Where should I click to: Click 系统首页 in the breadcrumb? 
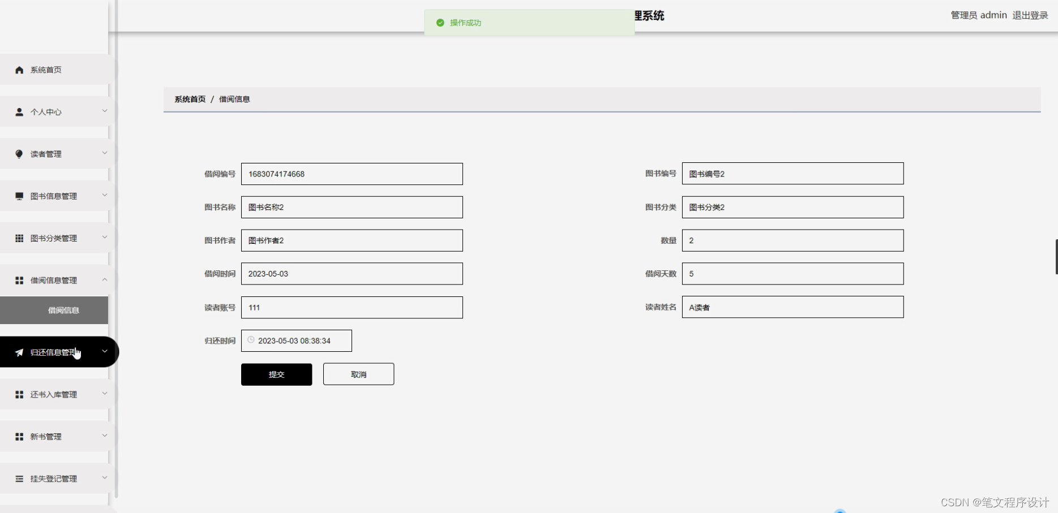(189, 99)
